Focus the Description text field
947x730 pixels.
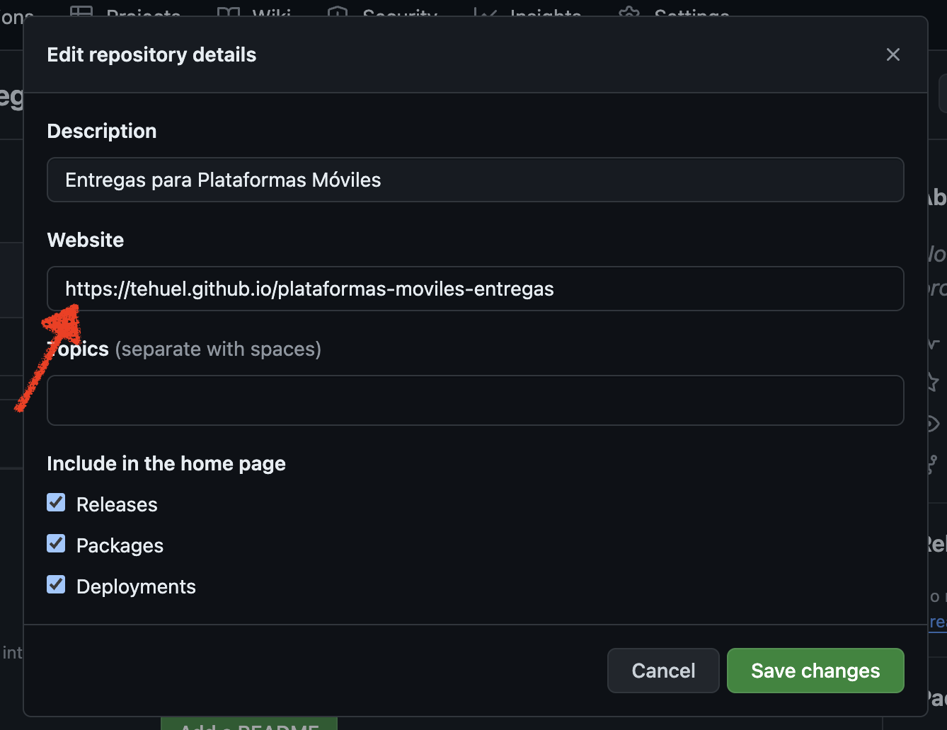[476, 180]
